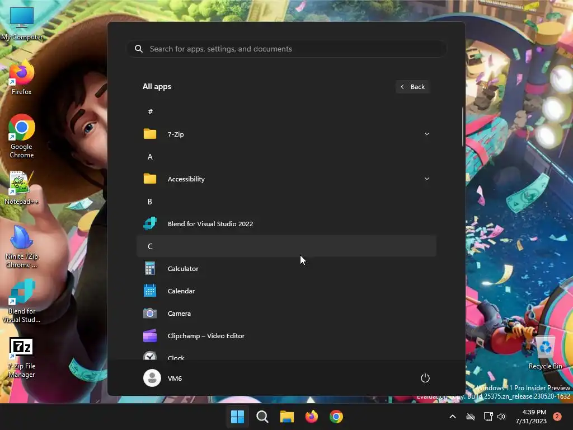Open Chrome from the taskbar
Screen dimensions: 573x430
(336, 417)
